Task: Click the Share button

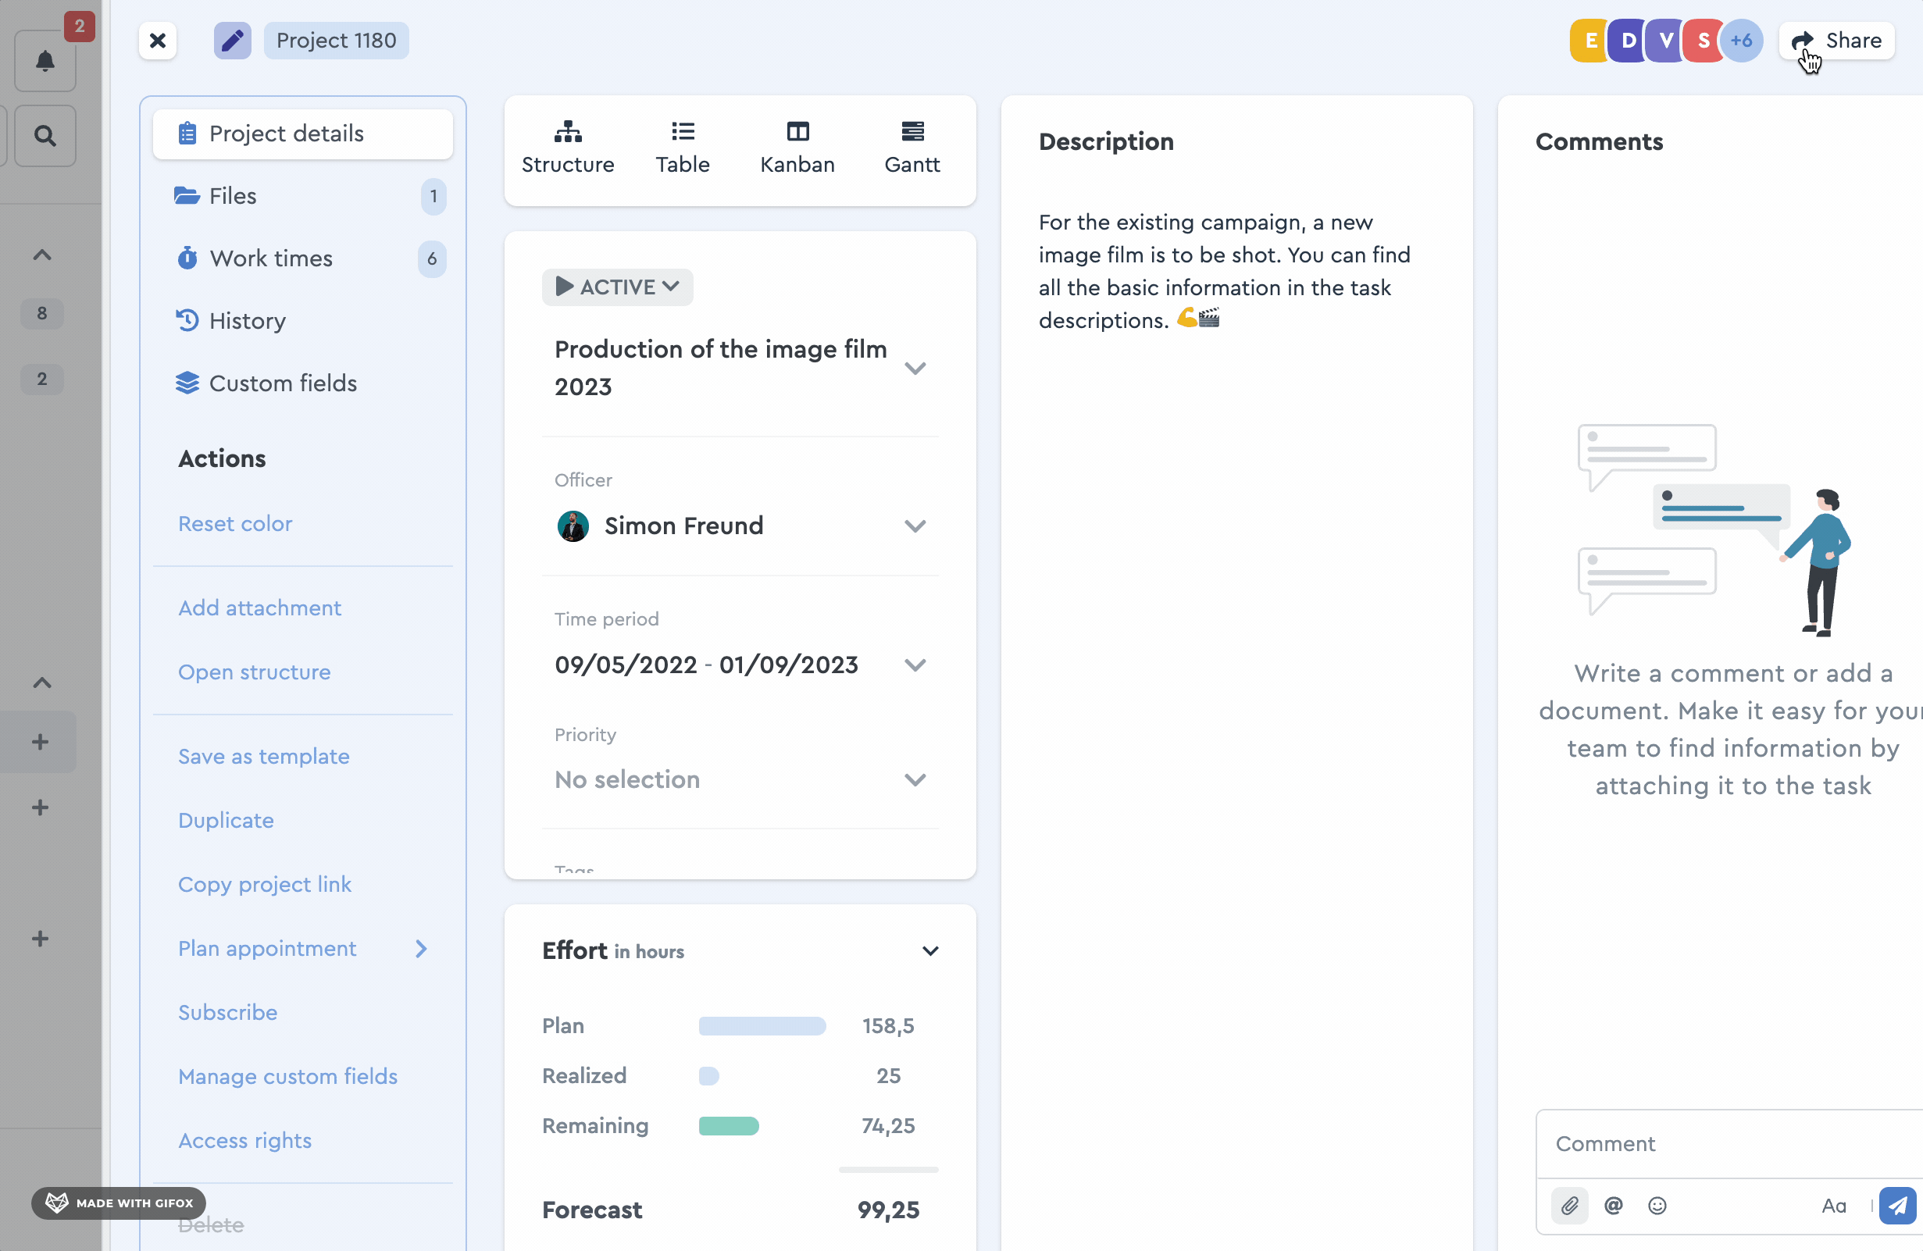Action: 1836,41
